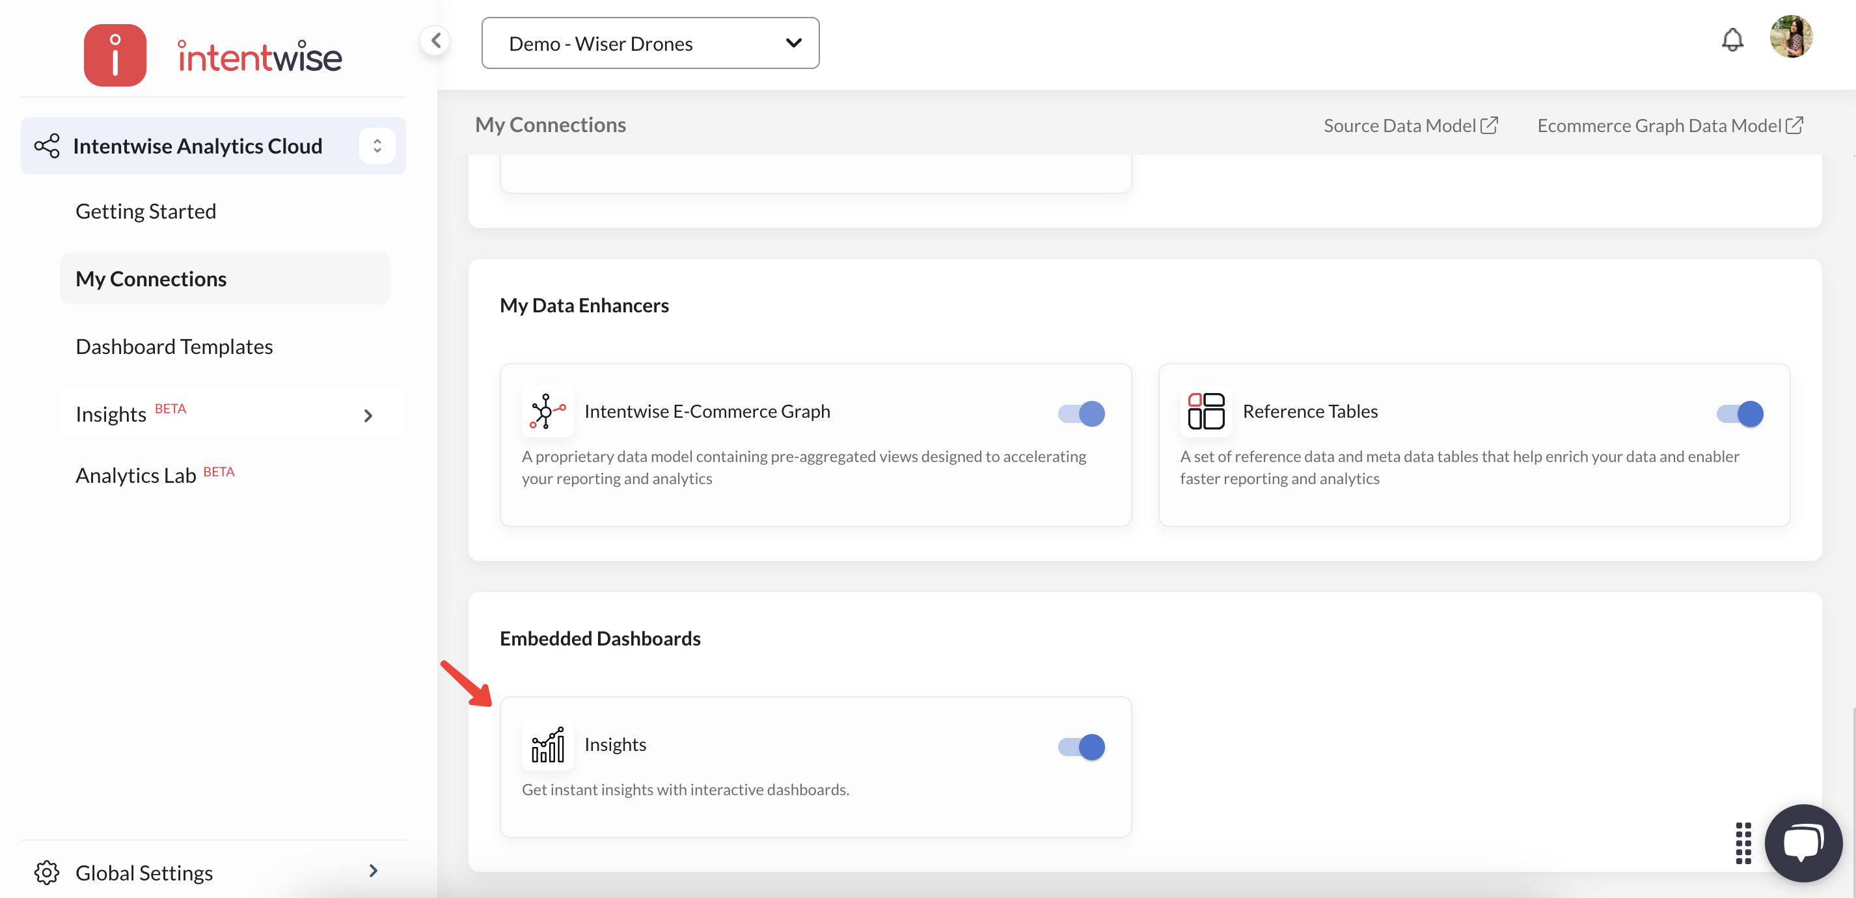Expand the Global Settings chevron
The height and width of the screenshot is (898, 1856).
374,871
